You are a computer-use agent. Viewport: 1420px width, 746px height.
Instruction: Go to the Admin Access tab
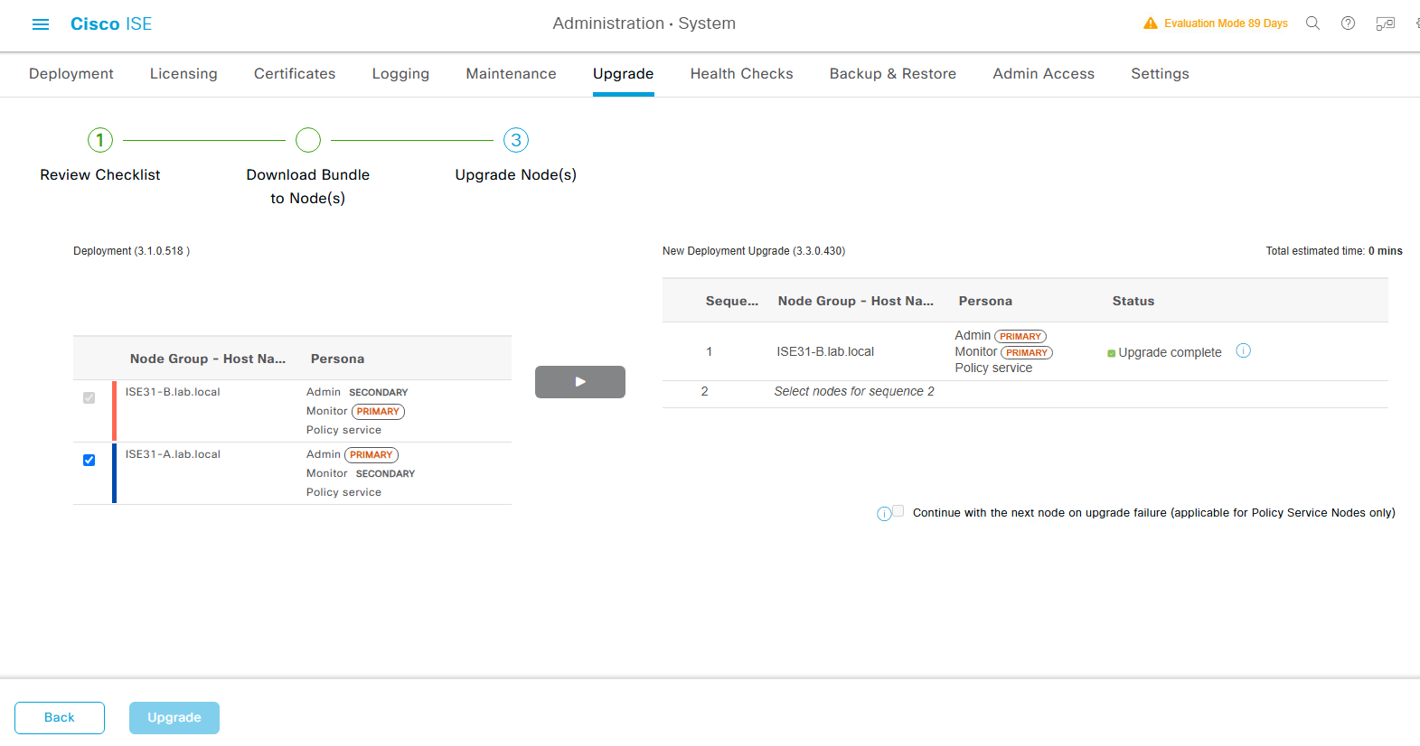[x=1044, y=74]
